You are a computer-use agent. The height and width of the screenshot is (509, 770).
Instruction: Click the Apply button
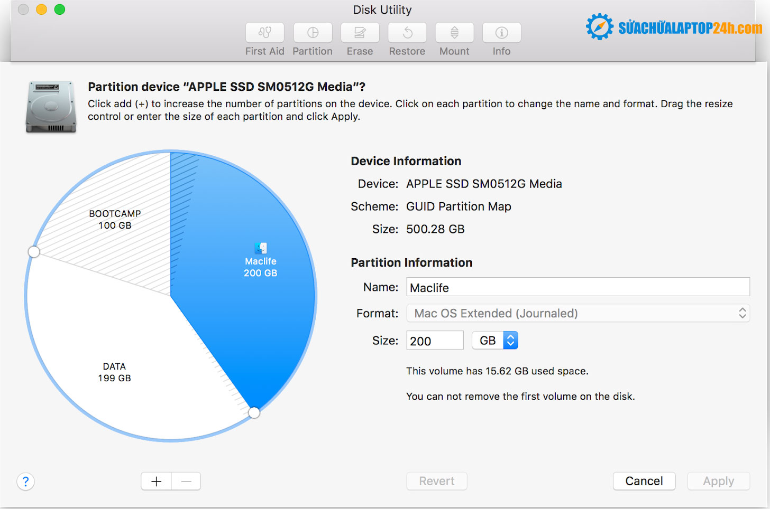[718, 481]
